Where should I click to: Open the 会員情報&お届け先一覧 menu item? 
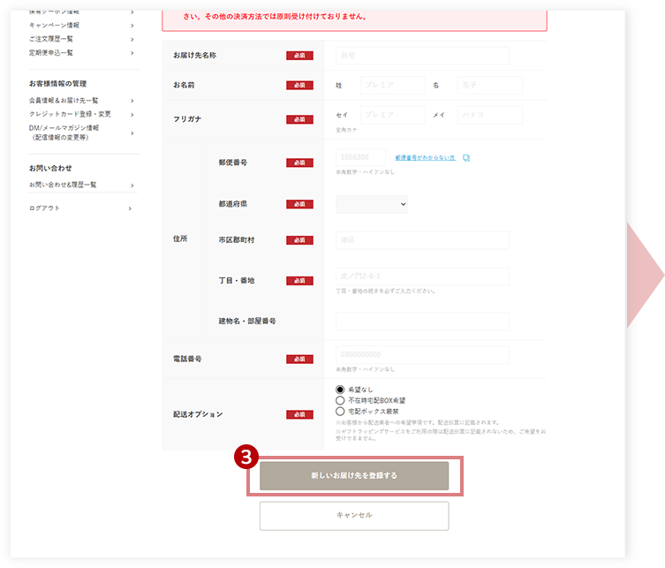coord(64,101)
